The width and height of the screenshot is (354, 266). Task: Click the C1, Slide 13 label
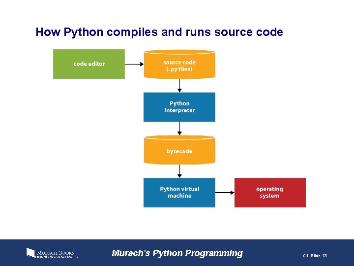tap(315, 256)
